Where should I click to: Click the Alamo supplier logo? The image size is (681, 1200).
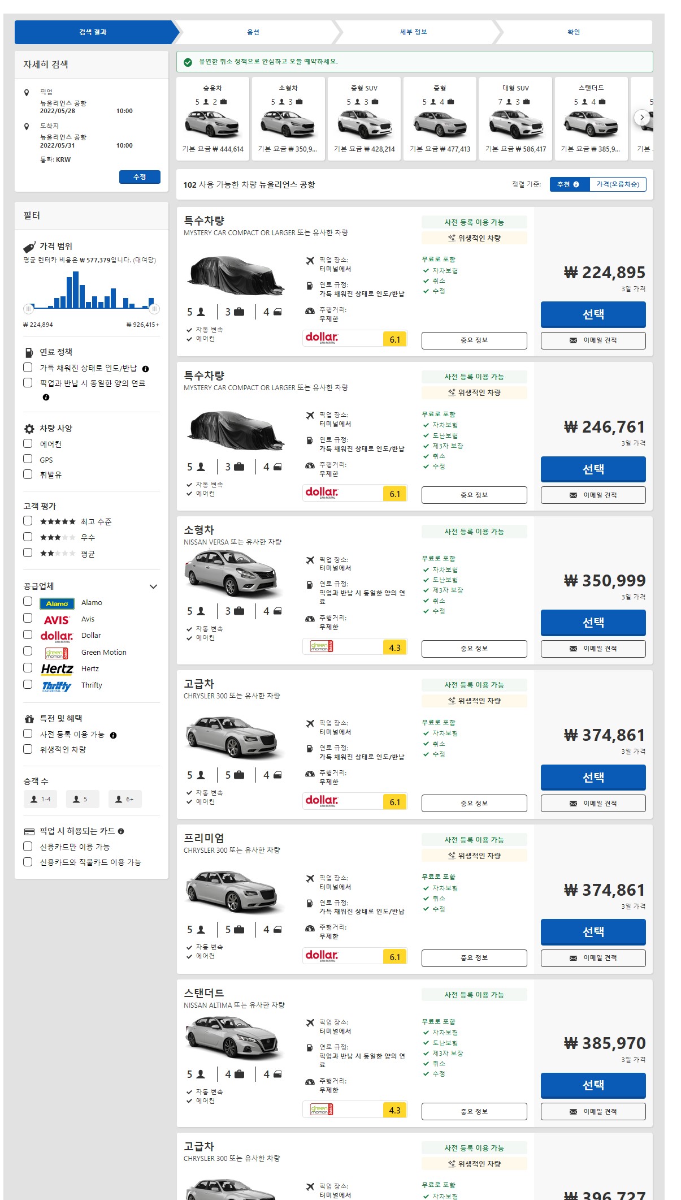coord(57,603)
